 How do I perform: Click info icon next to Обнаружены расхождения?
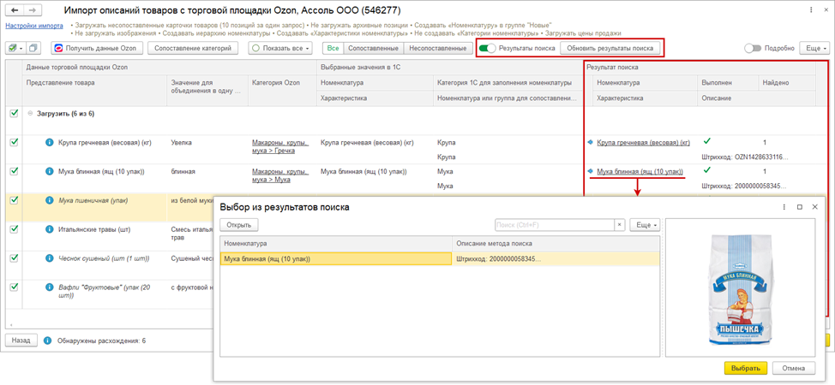48,341
